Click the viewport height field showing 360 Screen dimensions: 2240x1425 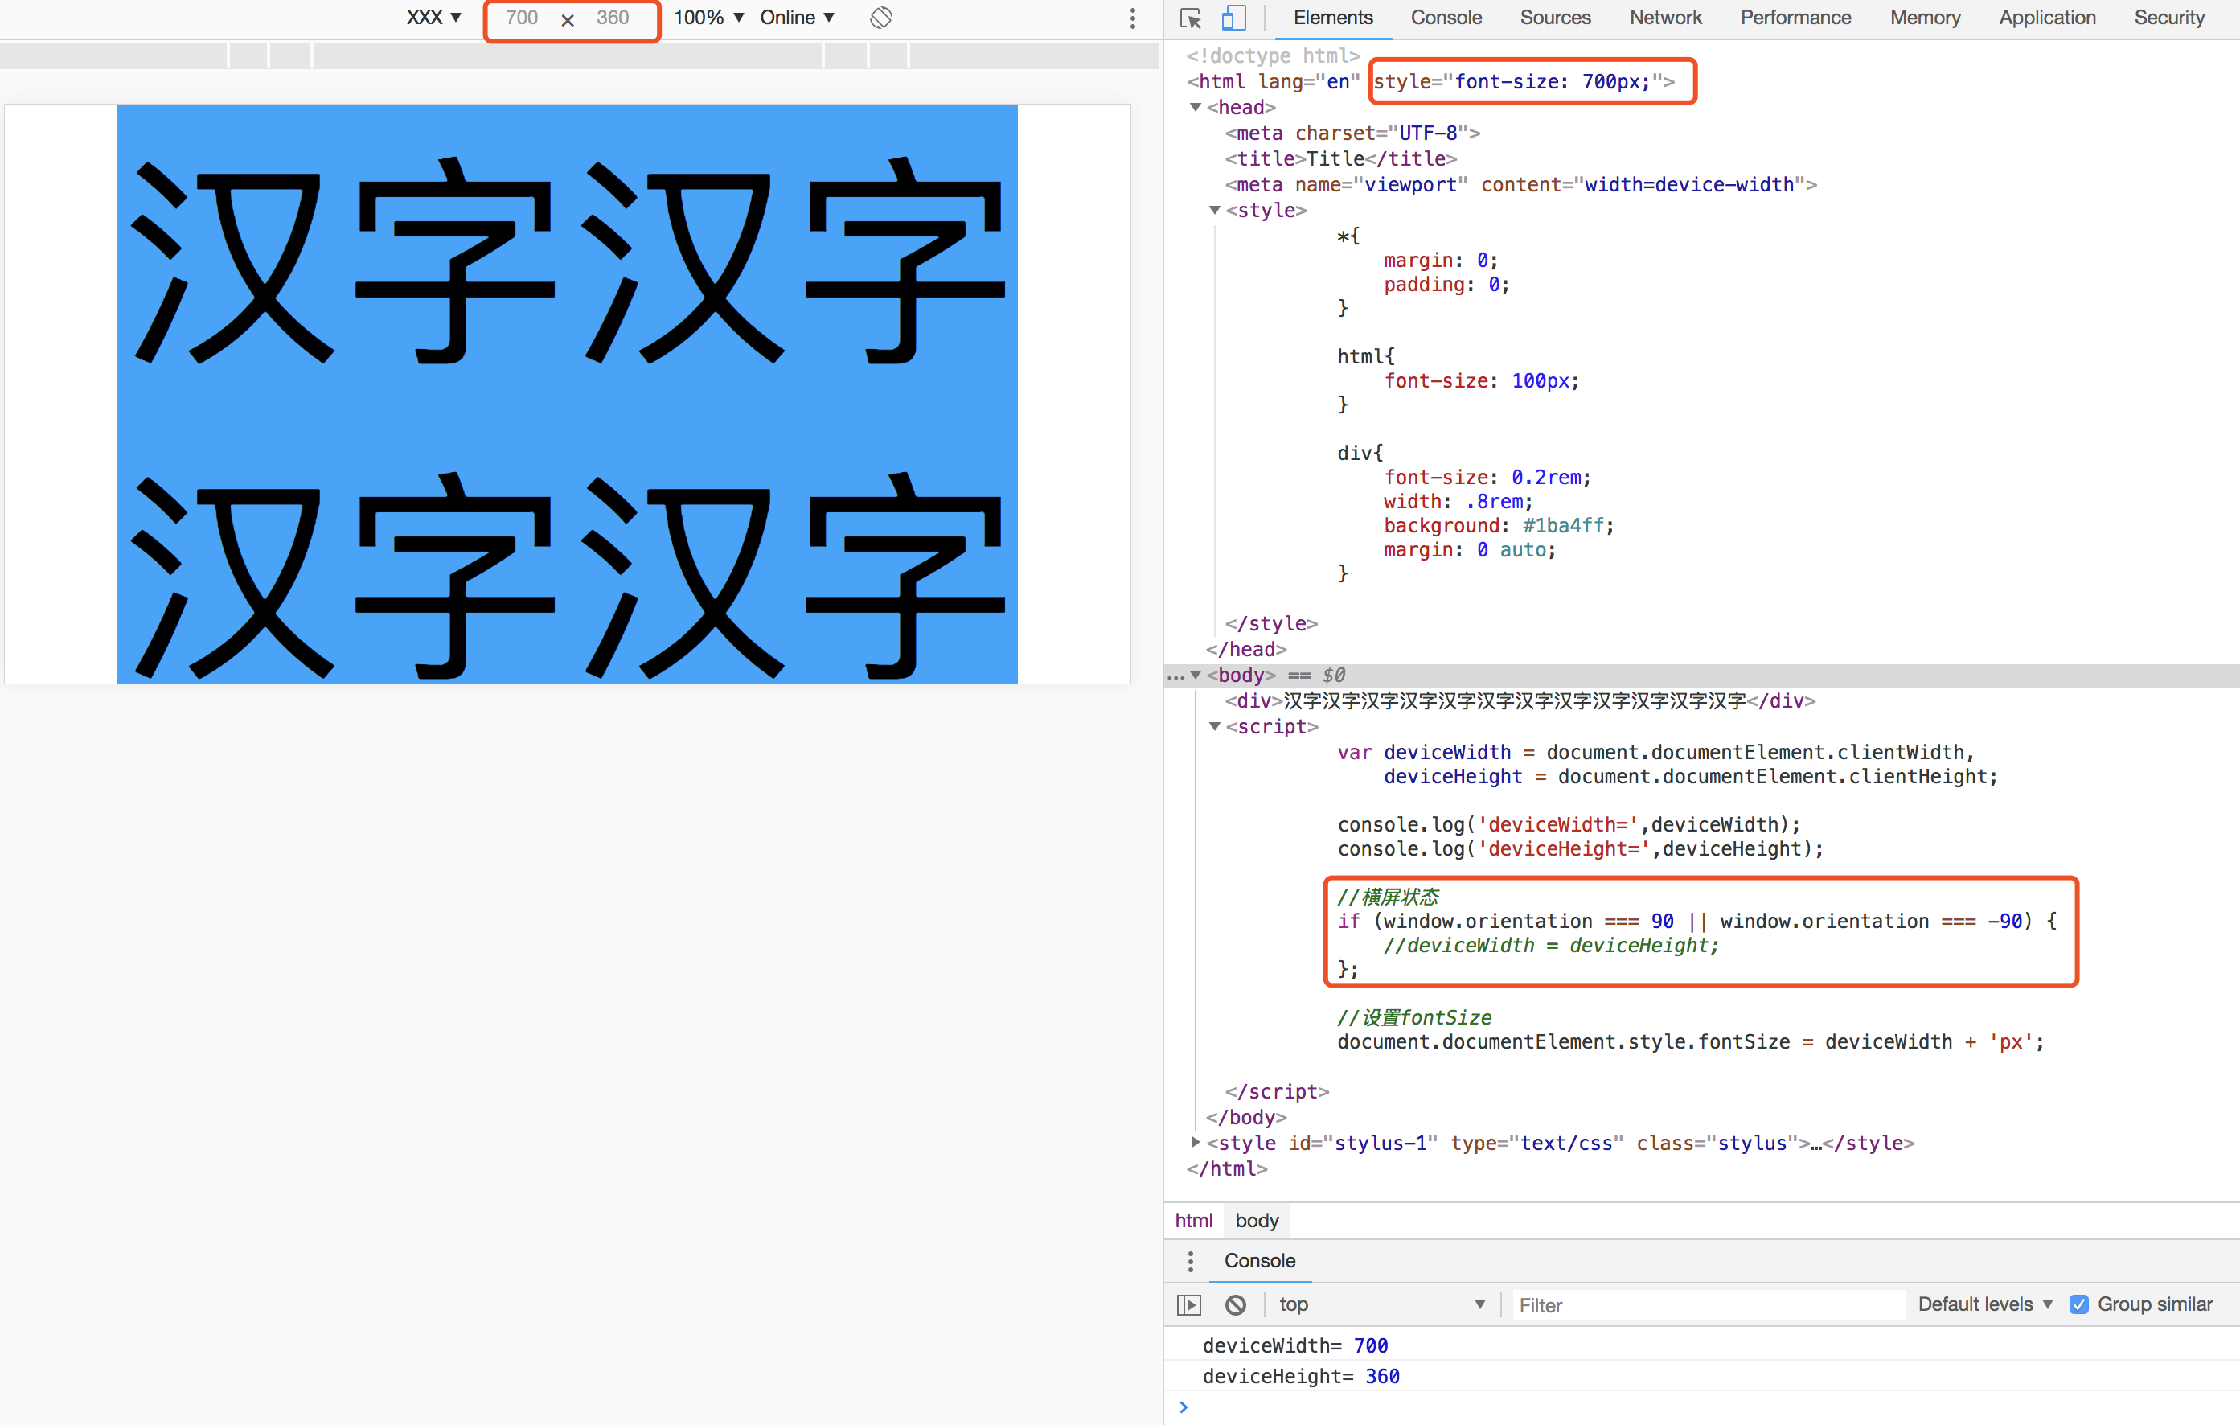coord(613,18)
